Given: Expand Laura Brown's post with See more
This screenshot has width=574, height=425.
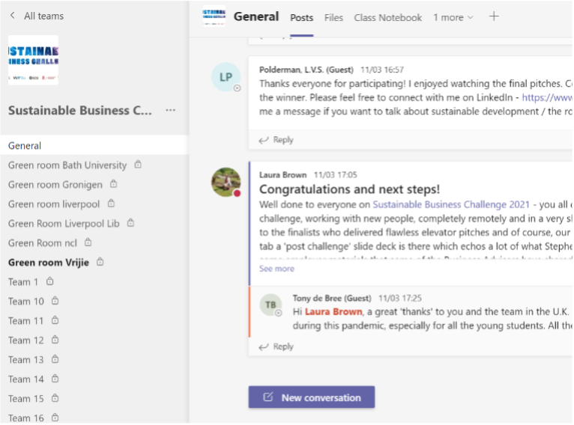Looking at the screenshot, I should pos(277,269).
